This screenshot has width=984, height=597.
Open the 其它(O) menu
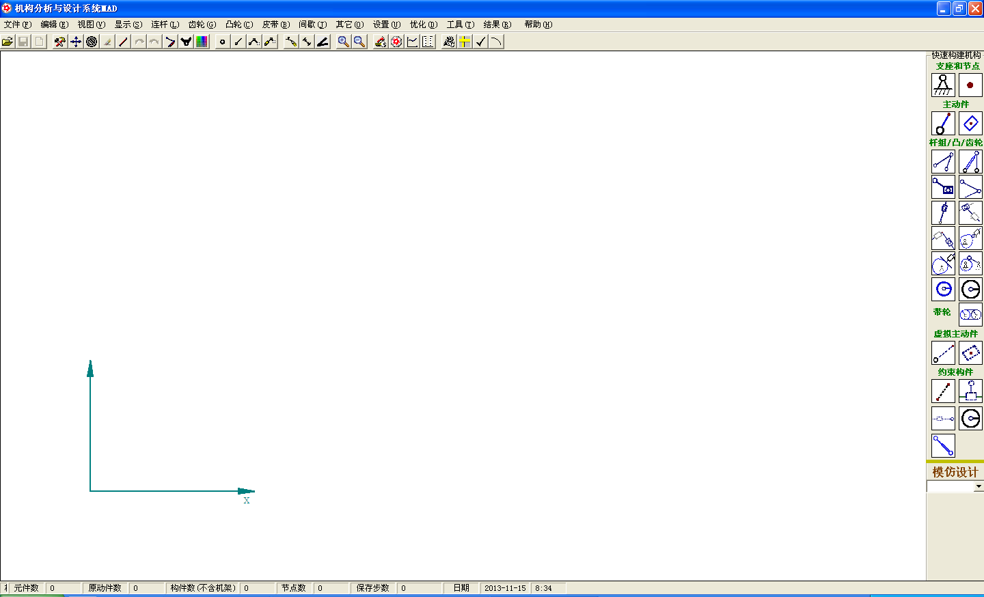(349, 25)
